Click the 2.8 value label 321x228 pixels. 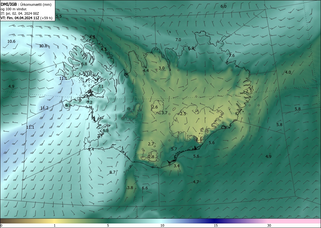[151, 157]
